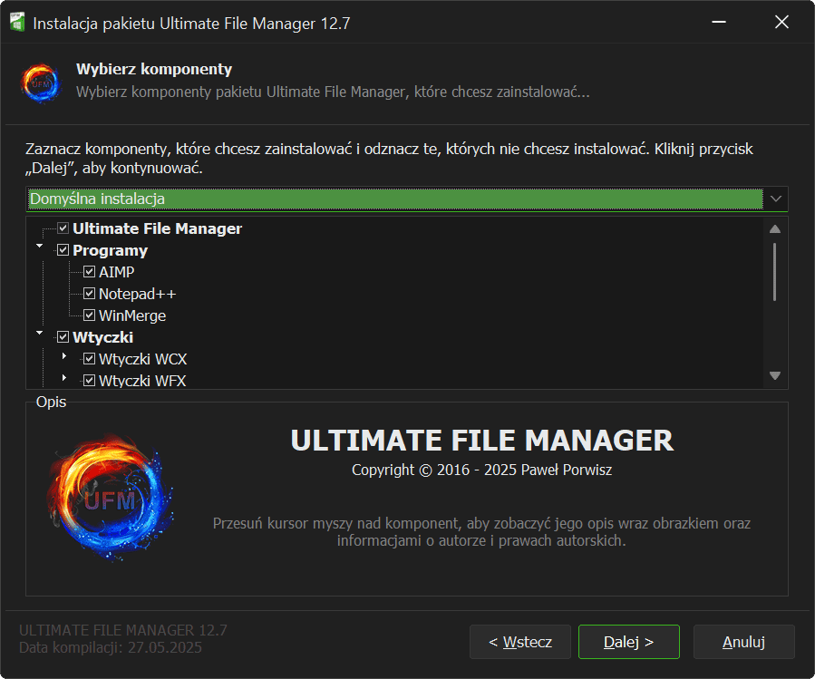The image size is (815, 679).
Task: Disable the AIMP component checkbox
Action: coord(89,272)
